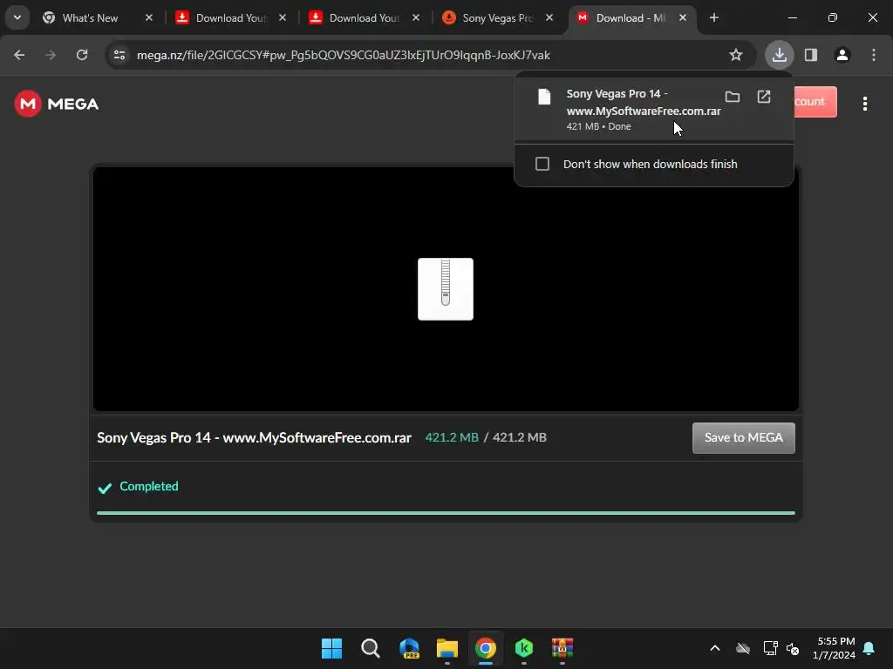
Task: Minimize the Chrome window
Action: coord(792,17)
